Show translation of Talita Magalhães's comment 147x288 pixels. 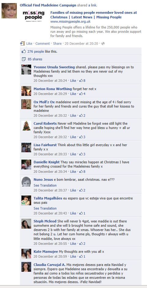pyautogui.click(x=45, y=208)
